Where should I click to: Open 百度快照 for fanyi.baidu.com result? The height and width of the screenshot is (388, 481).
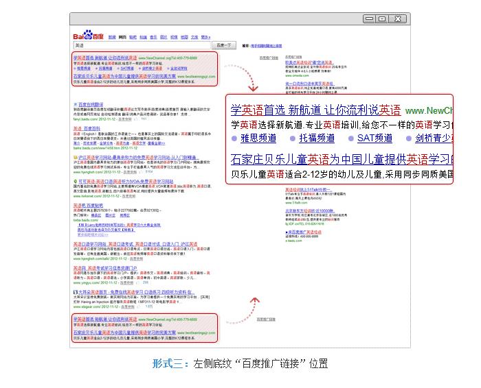pos(125,119)
